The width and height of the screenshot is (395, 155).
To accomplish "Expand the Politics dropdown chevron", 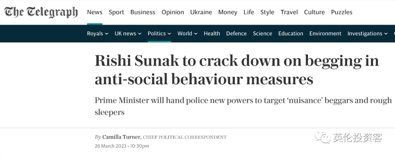I will [x=169, y=34].
